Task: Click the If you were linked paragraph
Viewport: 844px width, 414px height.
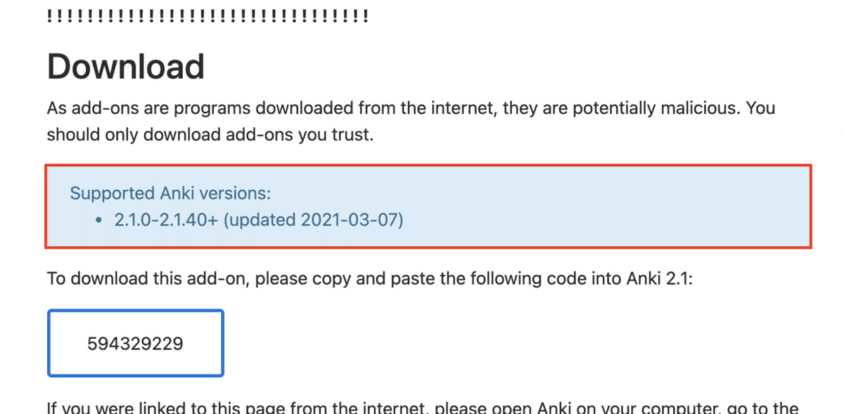Action: (x=422, y=408)
